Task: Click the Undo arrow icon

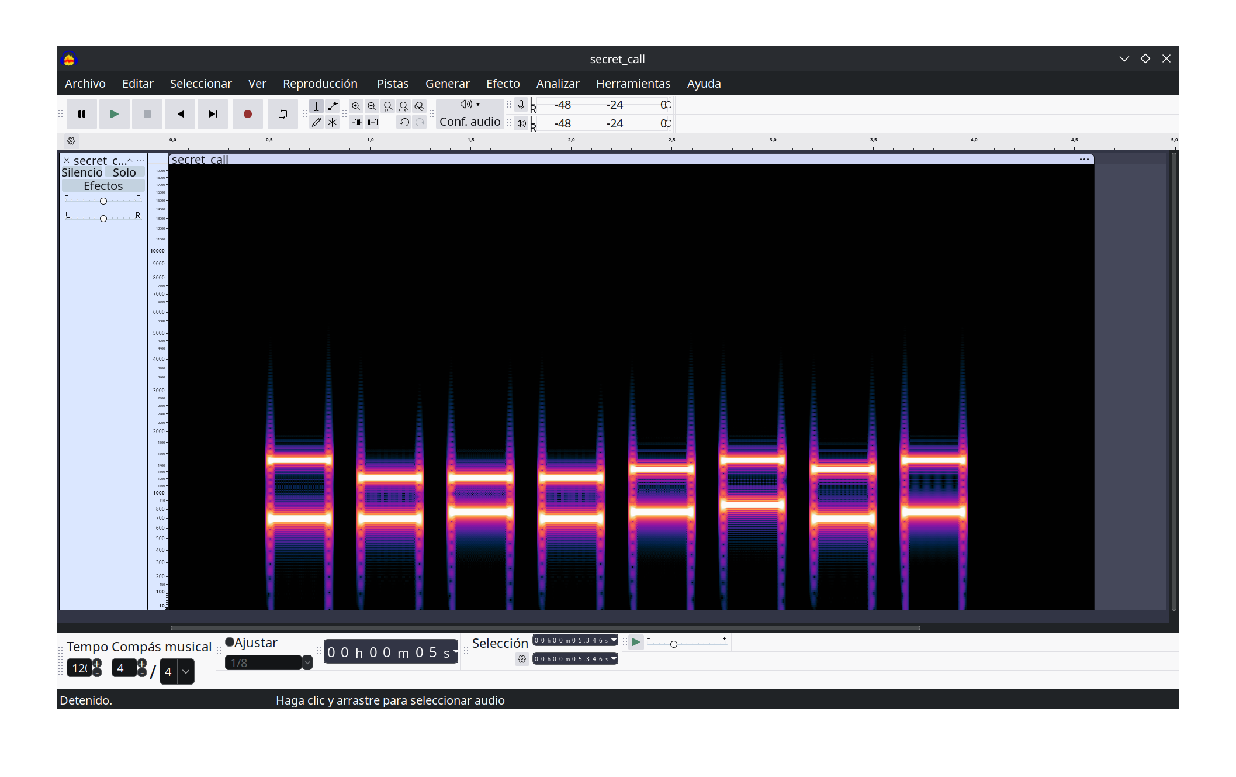Action: coord(404,123)
